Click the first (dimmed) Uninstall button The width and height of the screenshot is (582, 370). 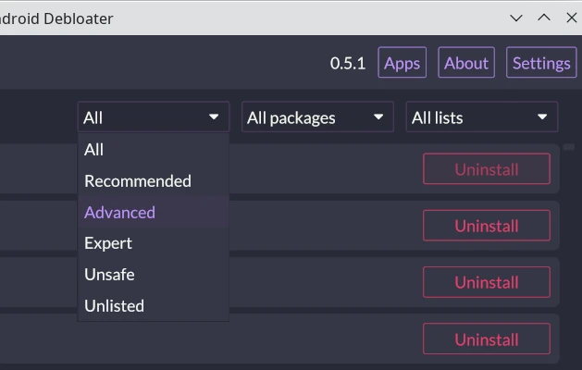coord(486,169)
